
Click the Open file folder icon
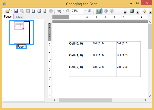tap(8, 11)
